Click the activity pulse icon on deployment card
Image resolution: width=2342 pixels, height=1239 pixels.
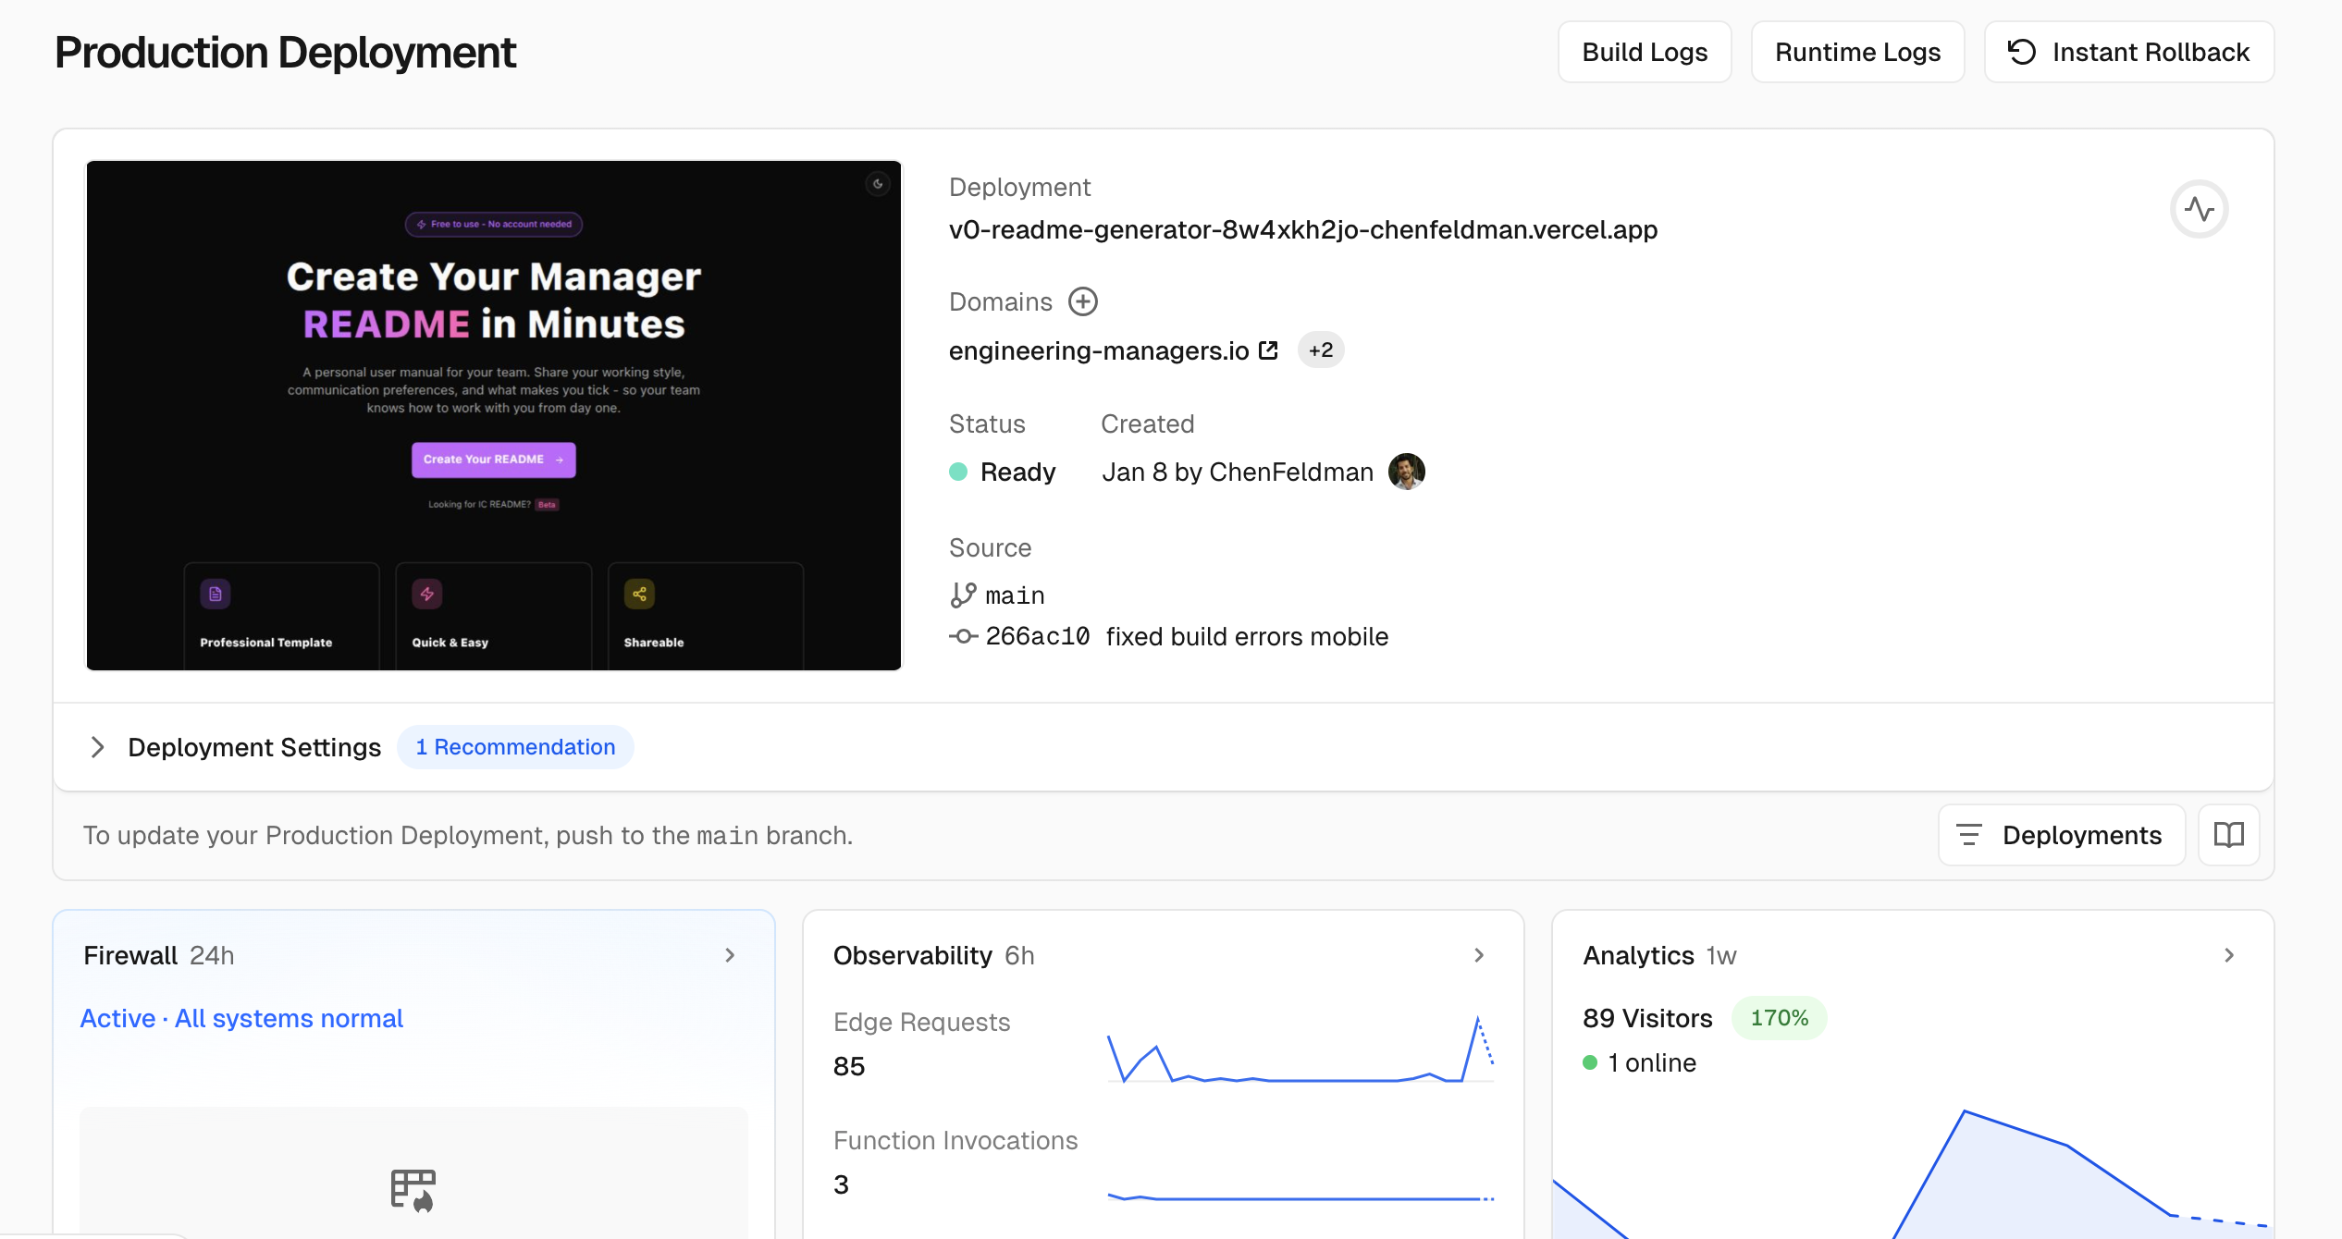tap(2201, 209)
